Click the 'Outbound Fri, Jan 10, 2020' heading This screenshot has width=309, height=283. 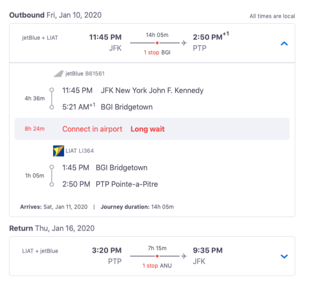click(x=55, y=15)
